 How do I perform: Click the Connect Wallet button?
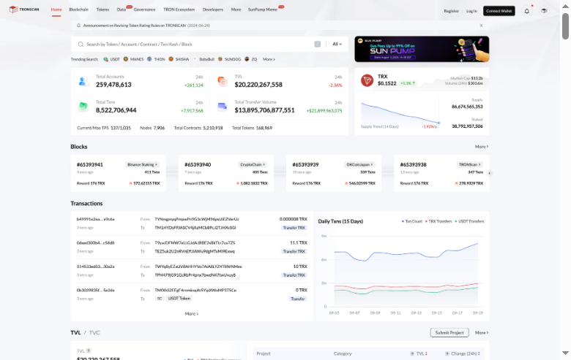point(499,11)
